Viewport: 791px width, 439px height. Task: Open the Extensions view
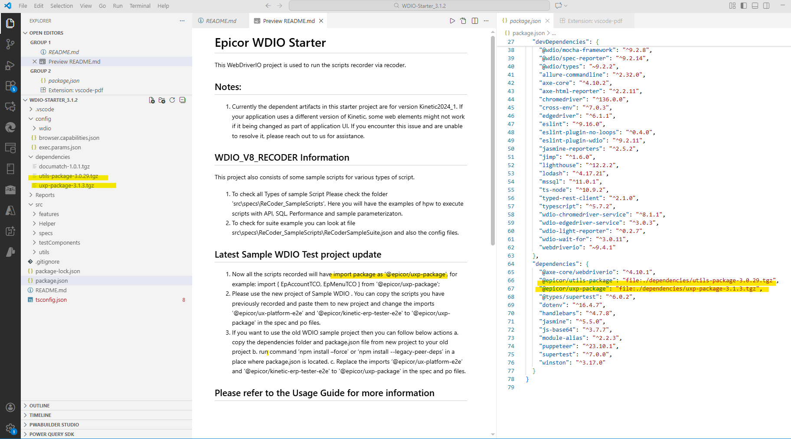[10, 86]
